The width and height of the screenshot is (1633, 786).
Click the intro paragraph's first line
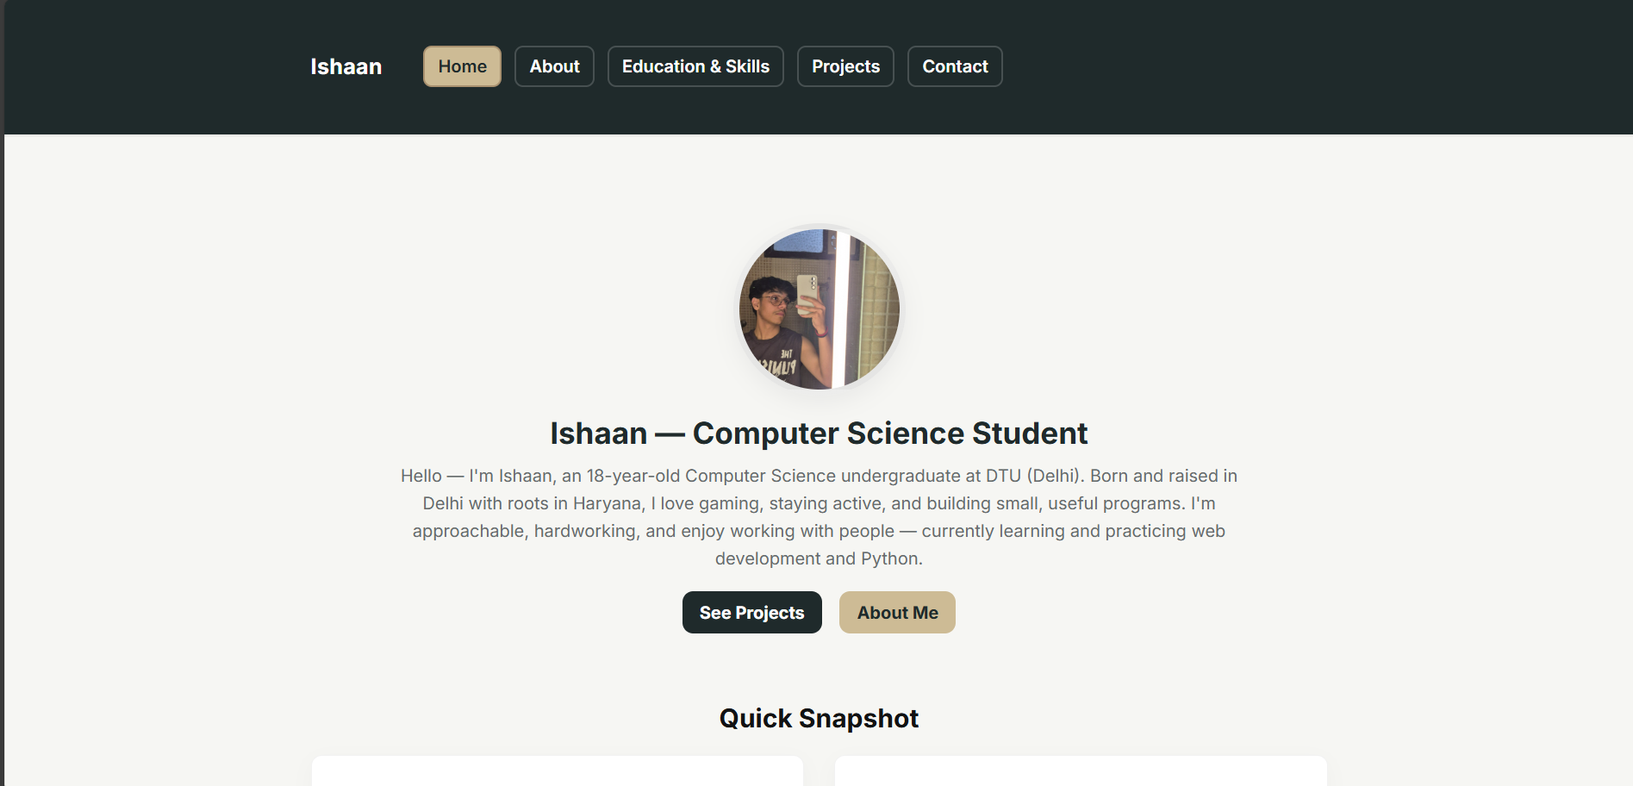[819, 476]
